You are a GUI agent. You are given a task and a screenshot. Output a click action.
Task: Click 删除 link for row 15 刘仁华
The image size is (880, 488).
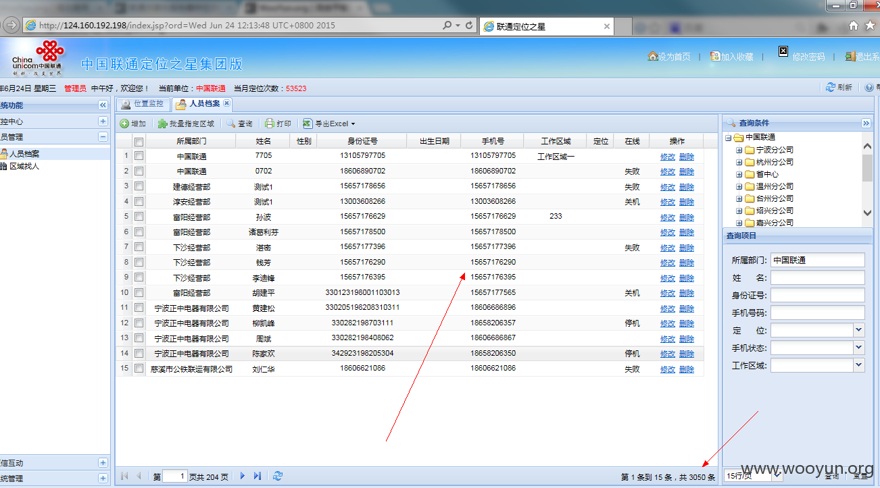(x=687, y=369)
